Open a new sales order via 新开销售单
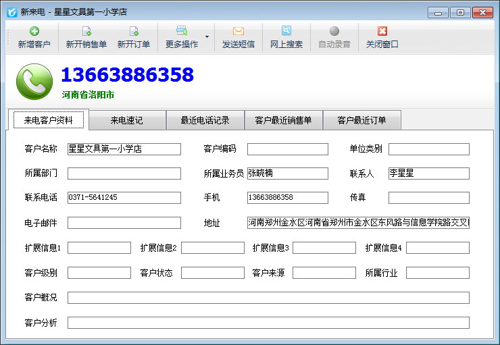 point(86,32)
